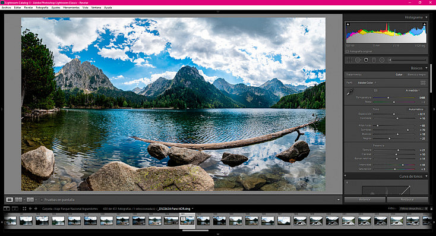Open the Editar menu

click(x=17, y=8)
